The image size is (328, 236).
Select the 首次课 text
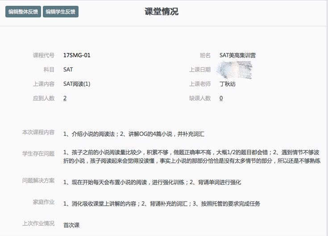pyautogui.click(x=71, y=225)
